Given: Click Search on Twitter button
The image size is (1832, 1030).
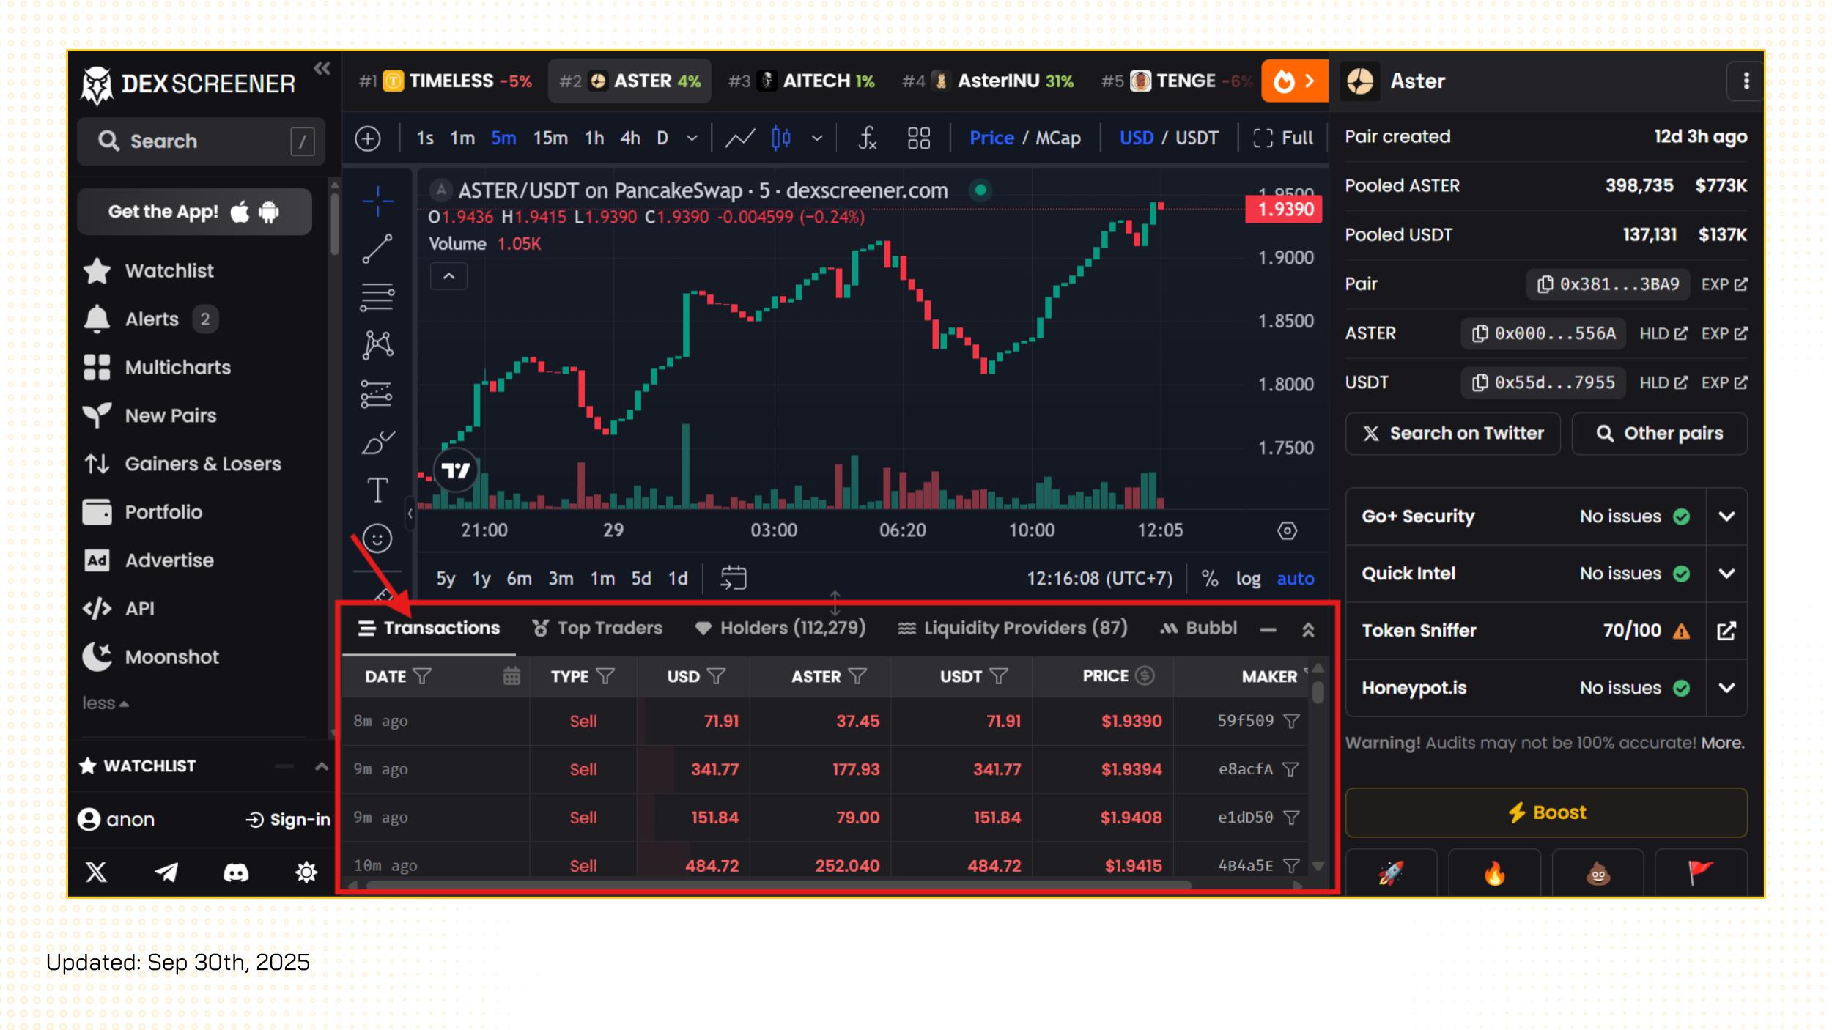Looking at the screenshot, I should 1453,434.
